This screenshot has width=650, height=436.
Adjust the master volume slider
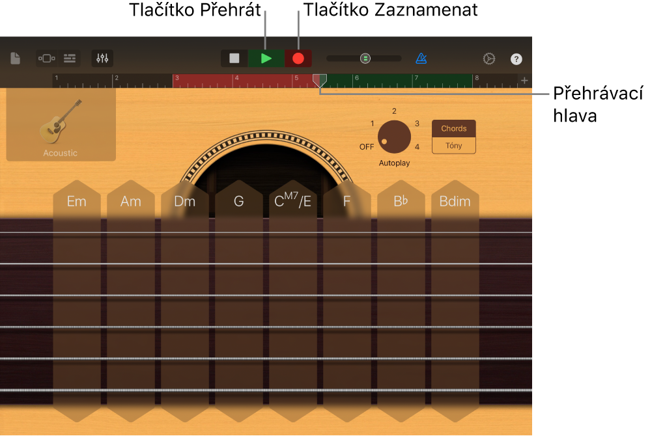point(364,59)
